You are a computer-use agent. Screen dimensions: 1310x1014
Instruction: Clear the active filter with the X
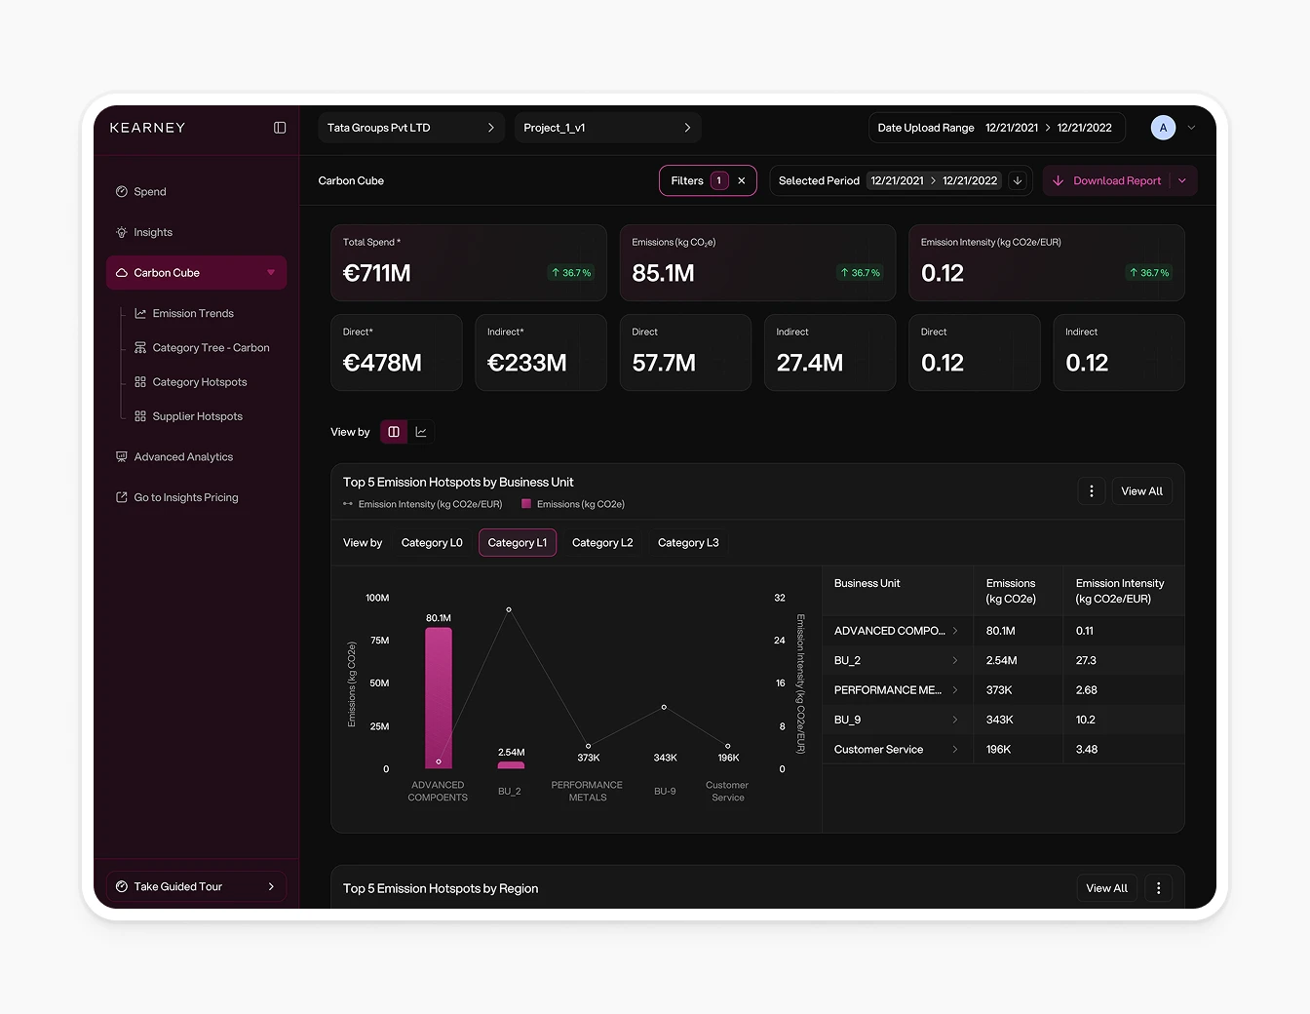click(x=741, y=180)
